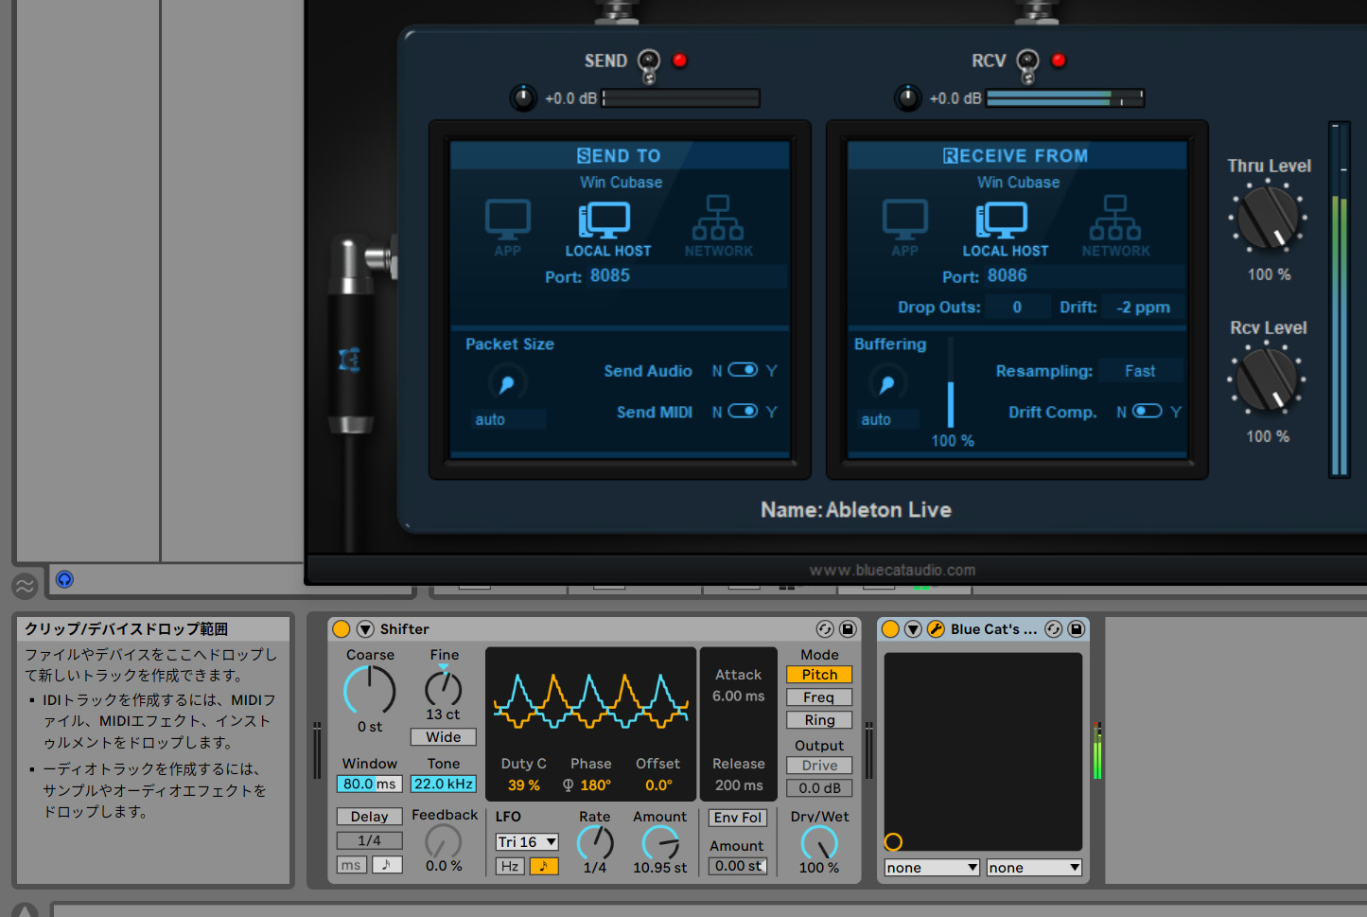Click the Buffering knob
Viewport: 1367px width, 917px height.
886,383
